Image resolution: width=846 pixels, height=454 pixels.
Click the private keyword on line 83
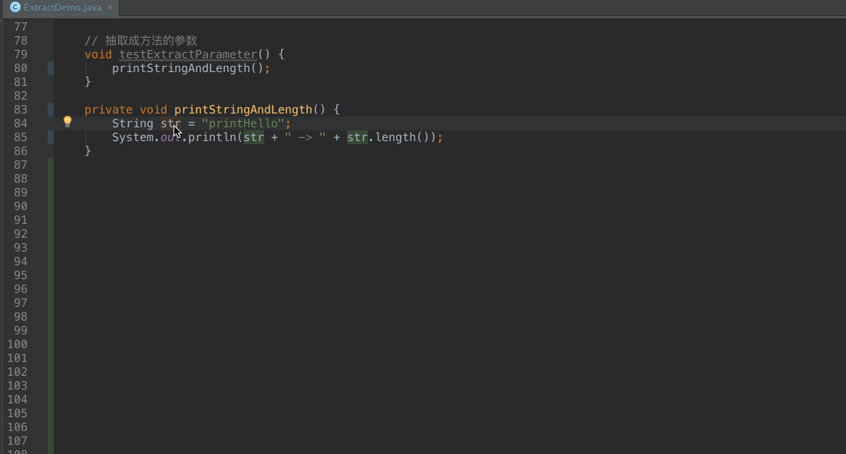tap(108, 110)
